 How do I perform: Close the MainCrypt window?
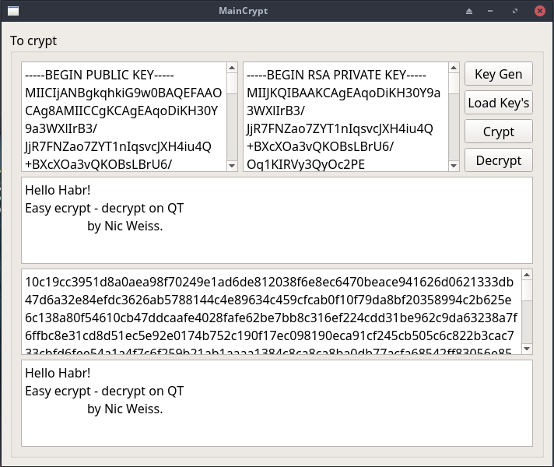coord(538,11)
